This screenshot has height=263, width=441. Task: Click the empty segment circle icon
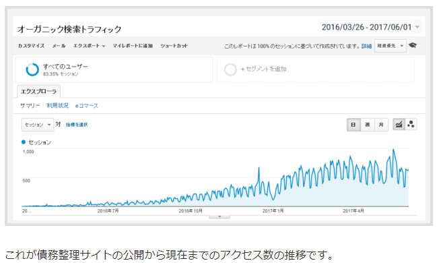point(230,69)
